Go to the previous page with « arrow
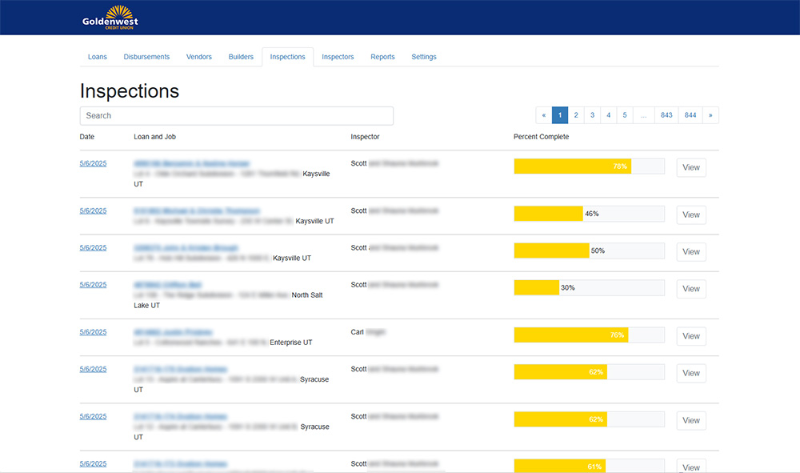This screenshot has width=800, height=473. 544,115
